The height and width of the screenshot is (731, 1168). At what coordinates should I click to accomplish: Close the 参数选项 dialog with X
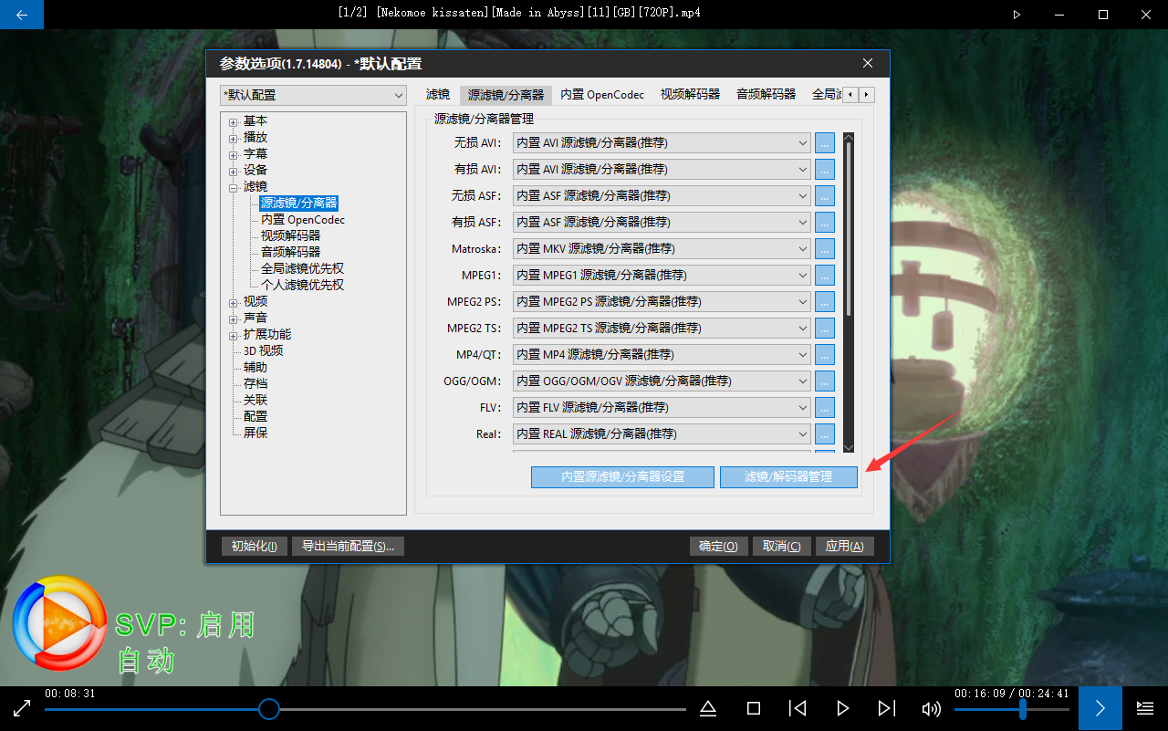coord(868,63)
